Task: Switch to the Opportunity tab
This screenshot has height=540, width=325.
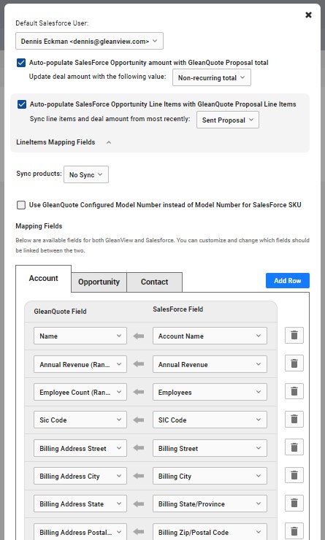Action: coord(99,282)
